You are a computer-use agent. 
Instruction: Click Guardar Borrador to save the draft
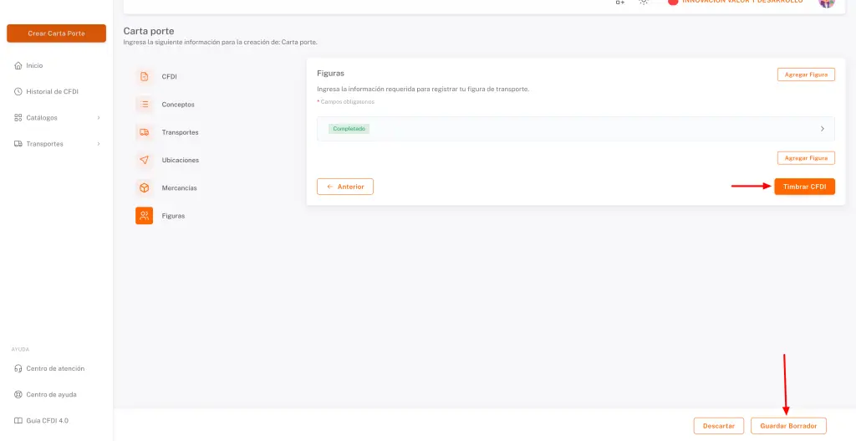[788, 426]
